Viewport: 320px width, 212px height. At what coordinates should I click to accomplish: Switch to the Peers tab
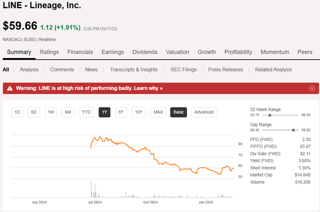pyautogui.click(x=304, y=52)
